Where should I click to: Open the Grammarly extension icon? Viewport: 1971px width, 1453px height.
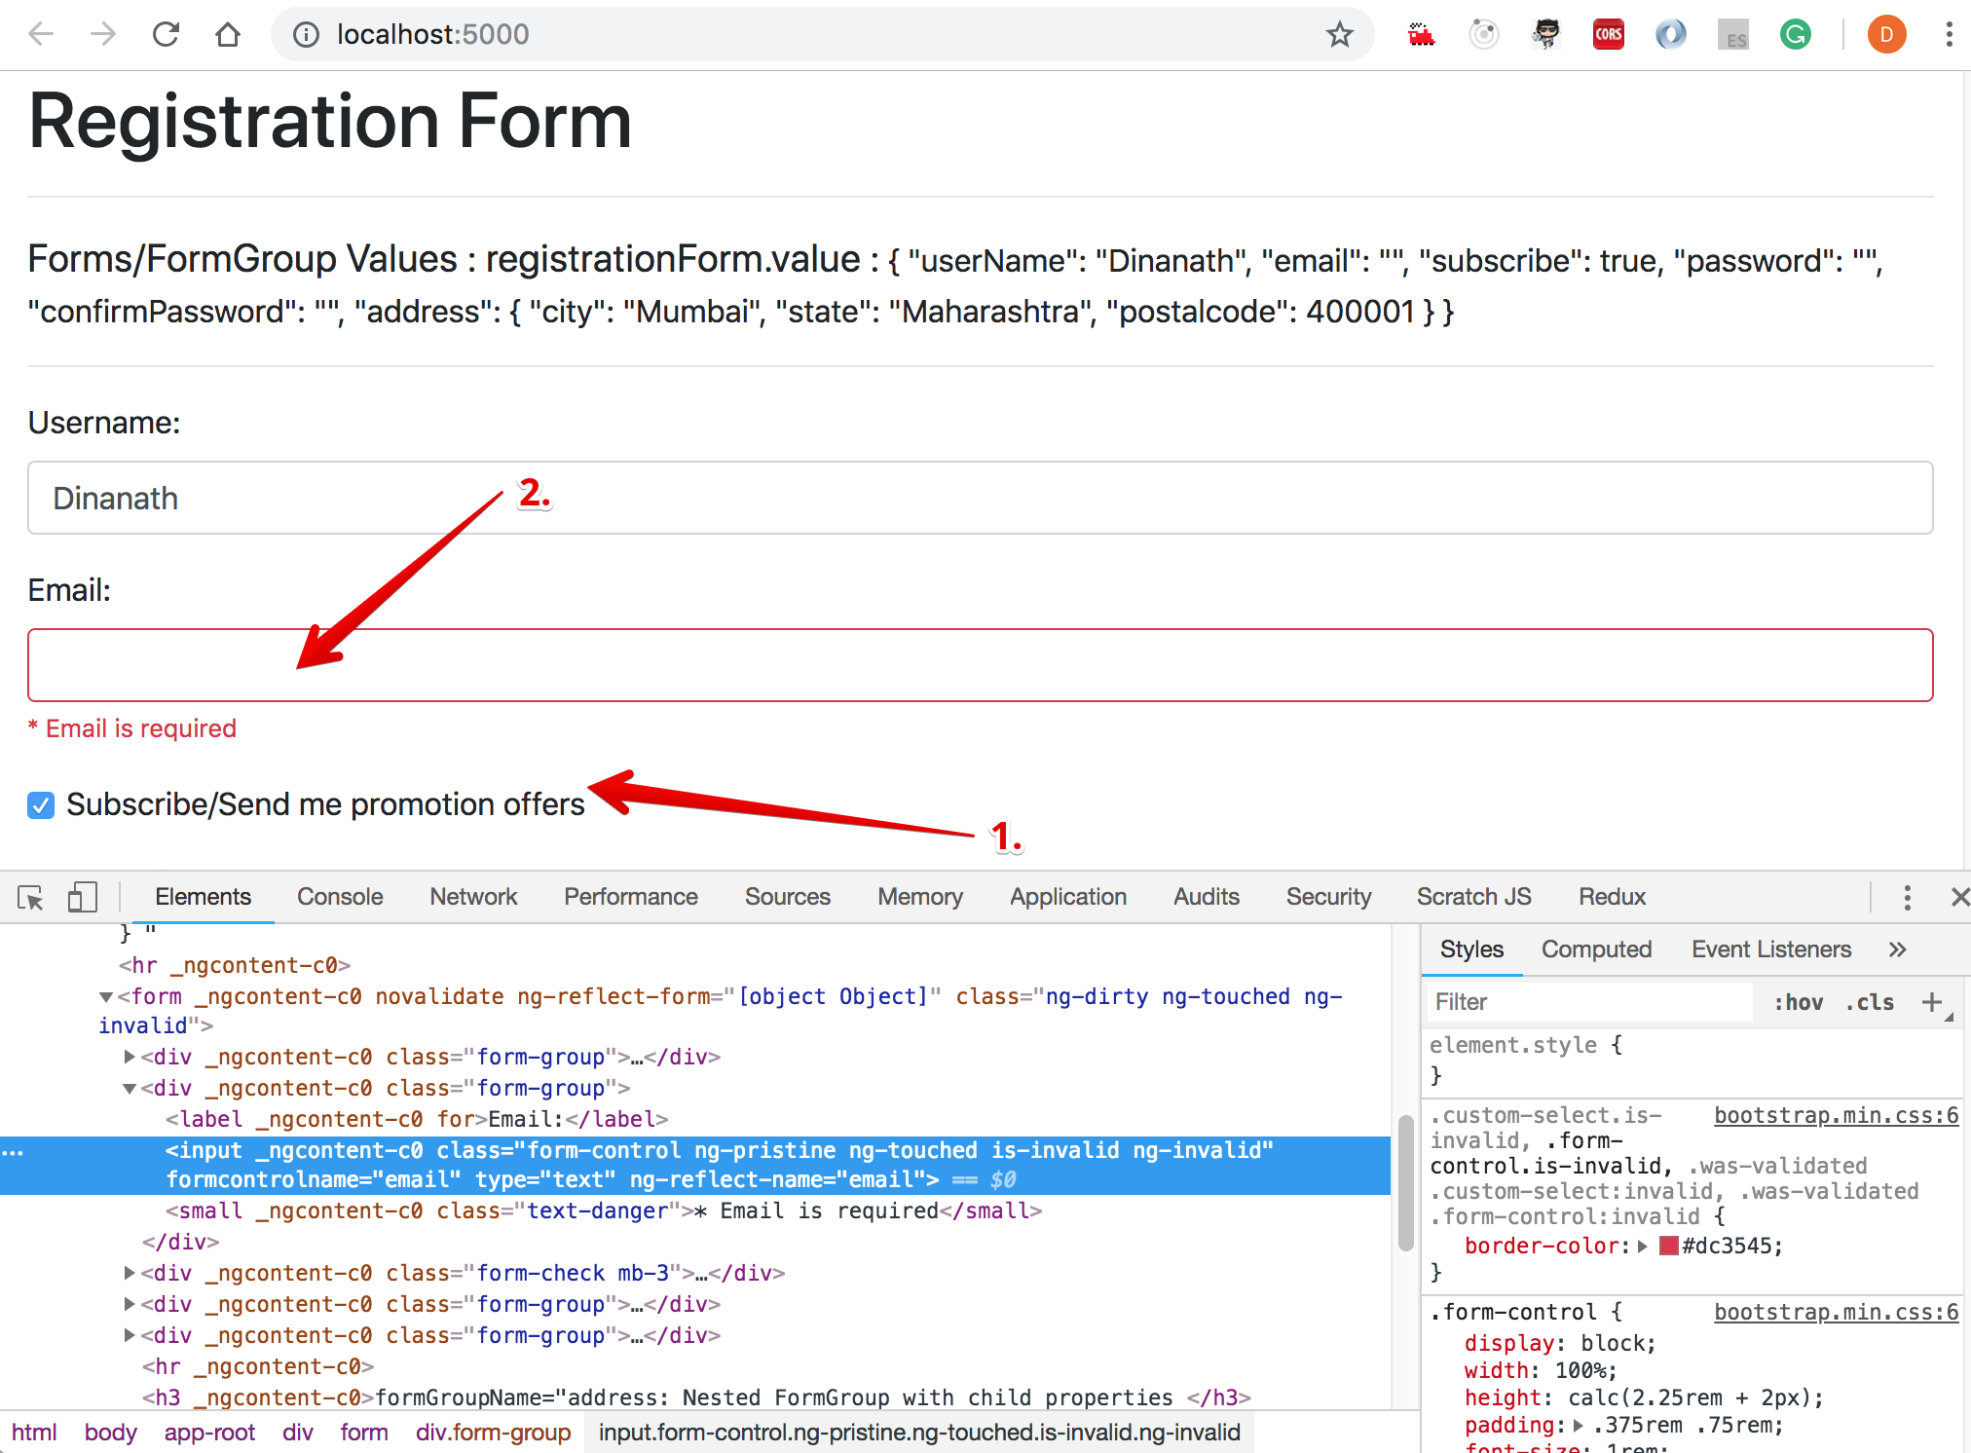[x=1795, y=35]
